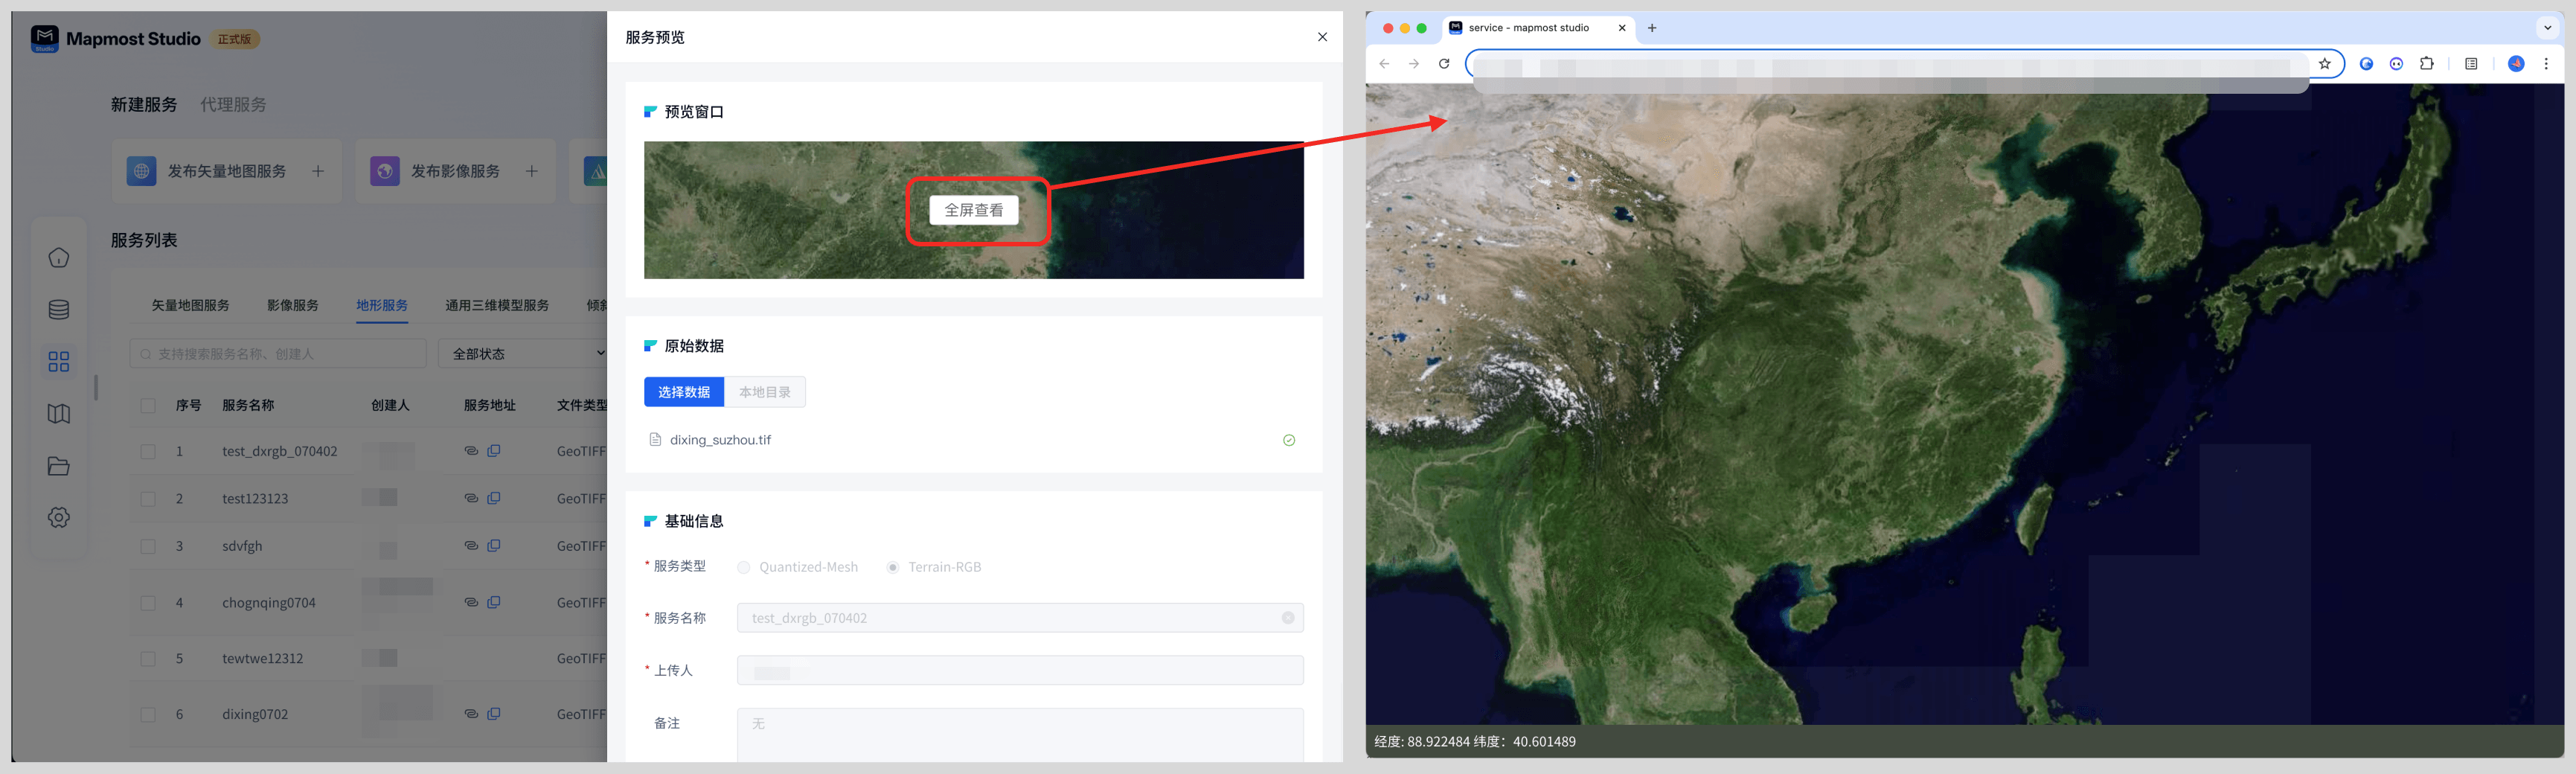This screenshot has width=2576, height=774.
Task: Click the home icon in left sidebar
Action: (x=59, y=258)
